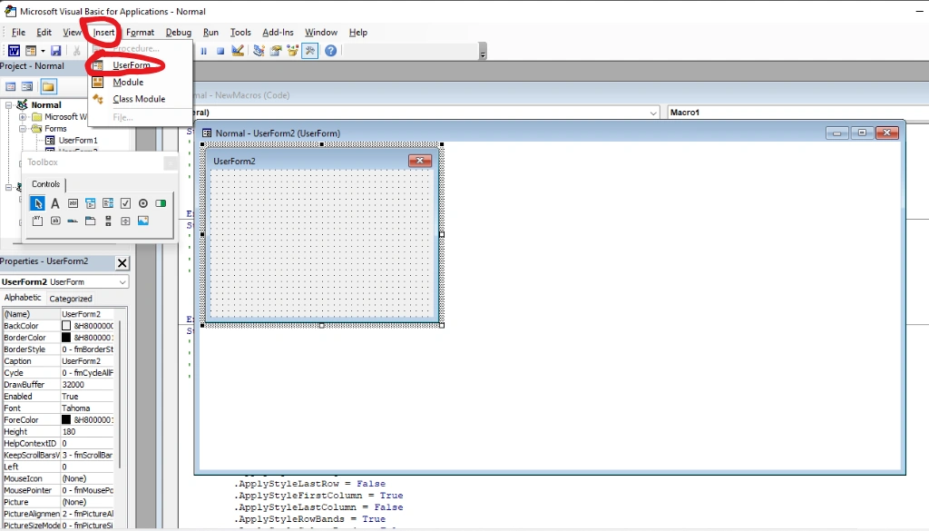Open the Add-Ins menu
Image resolution: width=929 pixels, height=531 pixels.
click(278, 32)
